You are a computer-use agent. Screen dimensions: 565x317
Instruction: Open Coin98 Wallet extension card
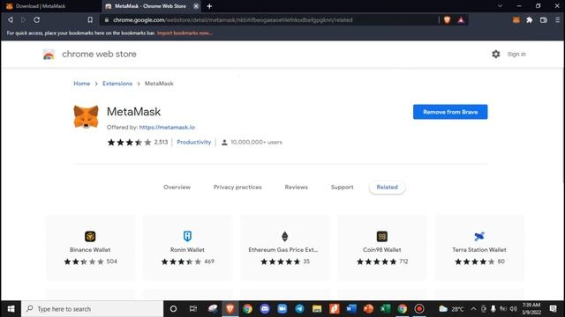coord(382,247)
